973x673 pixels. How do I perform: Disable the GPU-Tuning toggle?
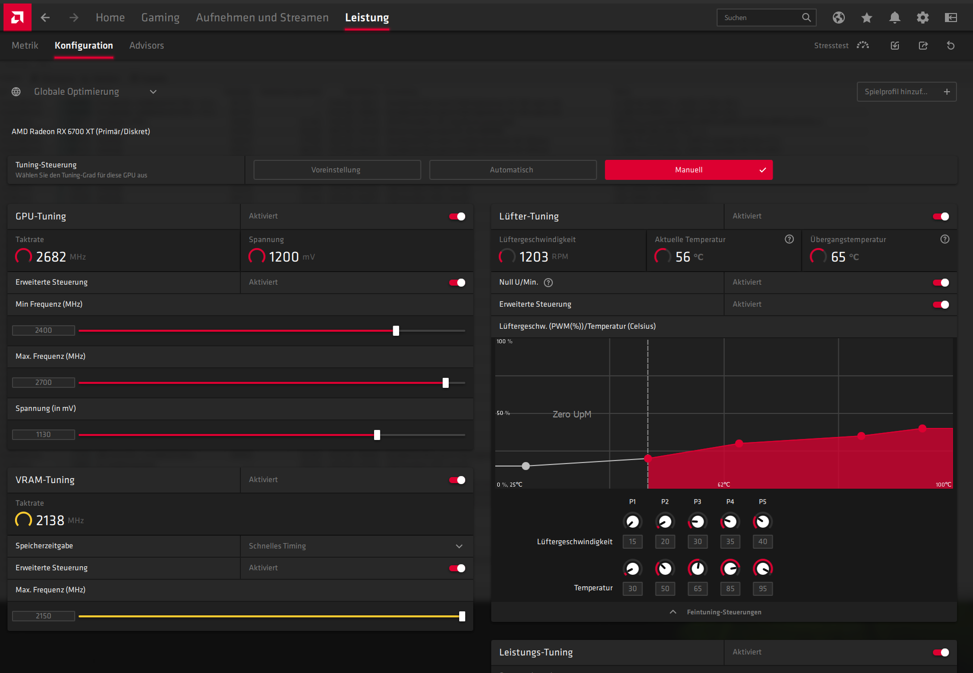point(457,216)
